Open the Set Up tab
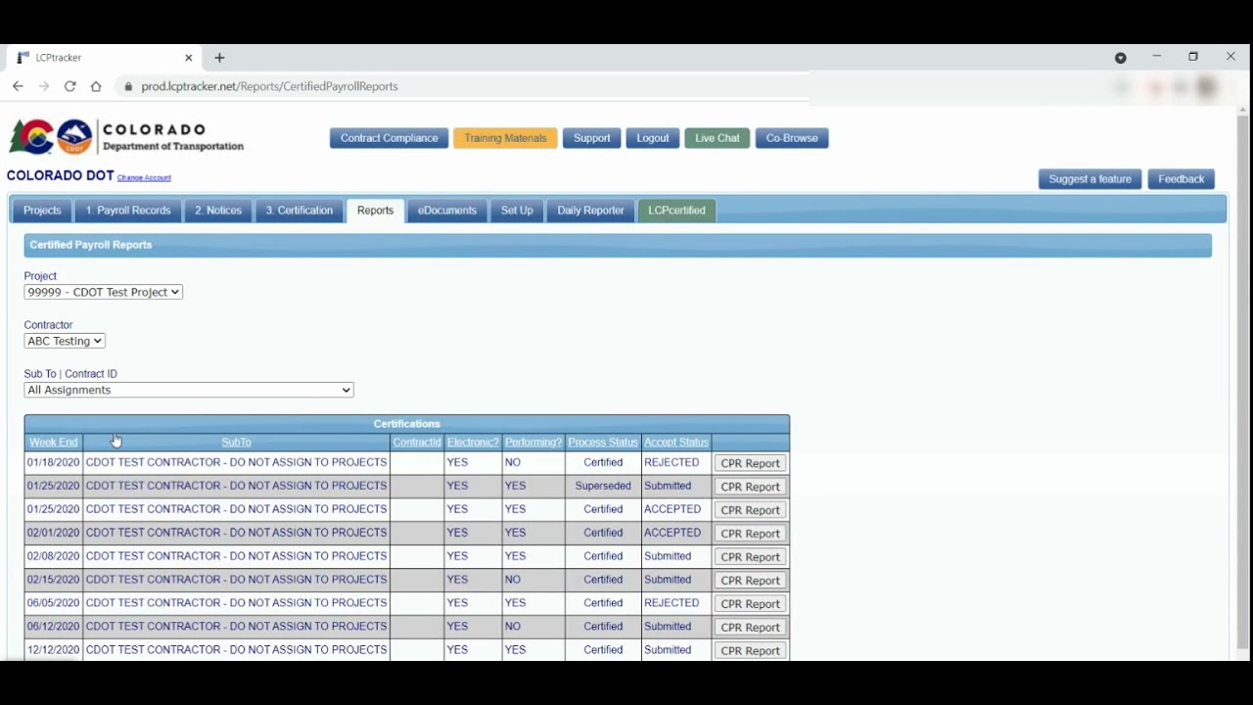 point(517,211)
